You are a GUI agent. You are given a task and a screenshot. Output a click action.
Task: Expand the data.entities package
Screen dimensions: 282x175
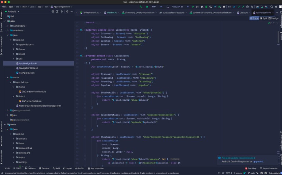click(x=14, y=148)
